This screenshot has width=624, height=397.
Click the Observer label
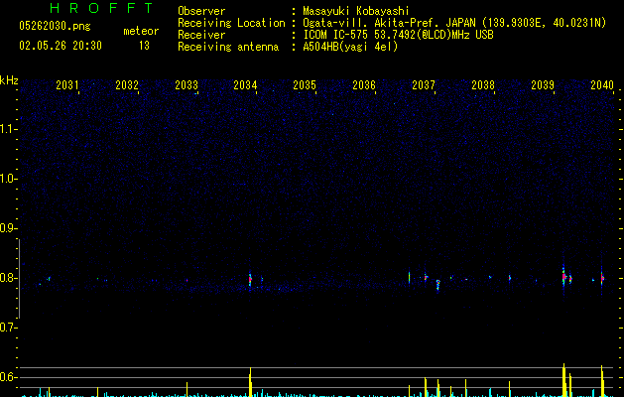coord(201,11)
